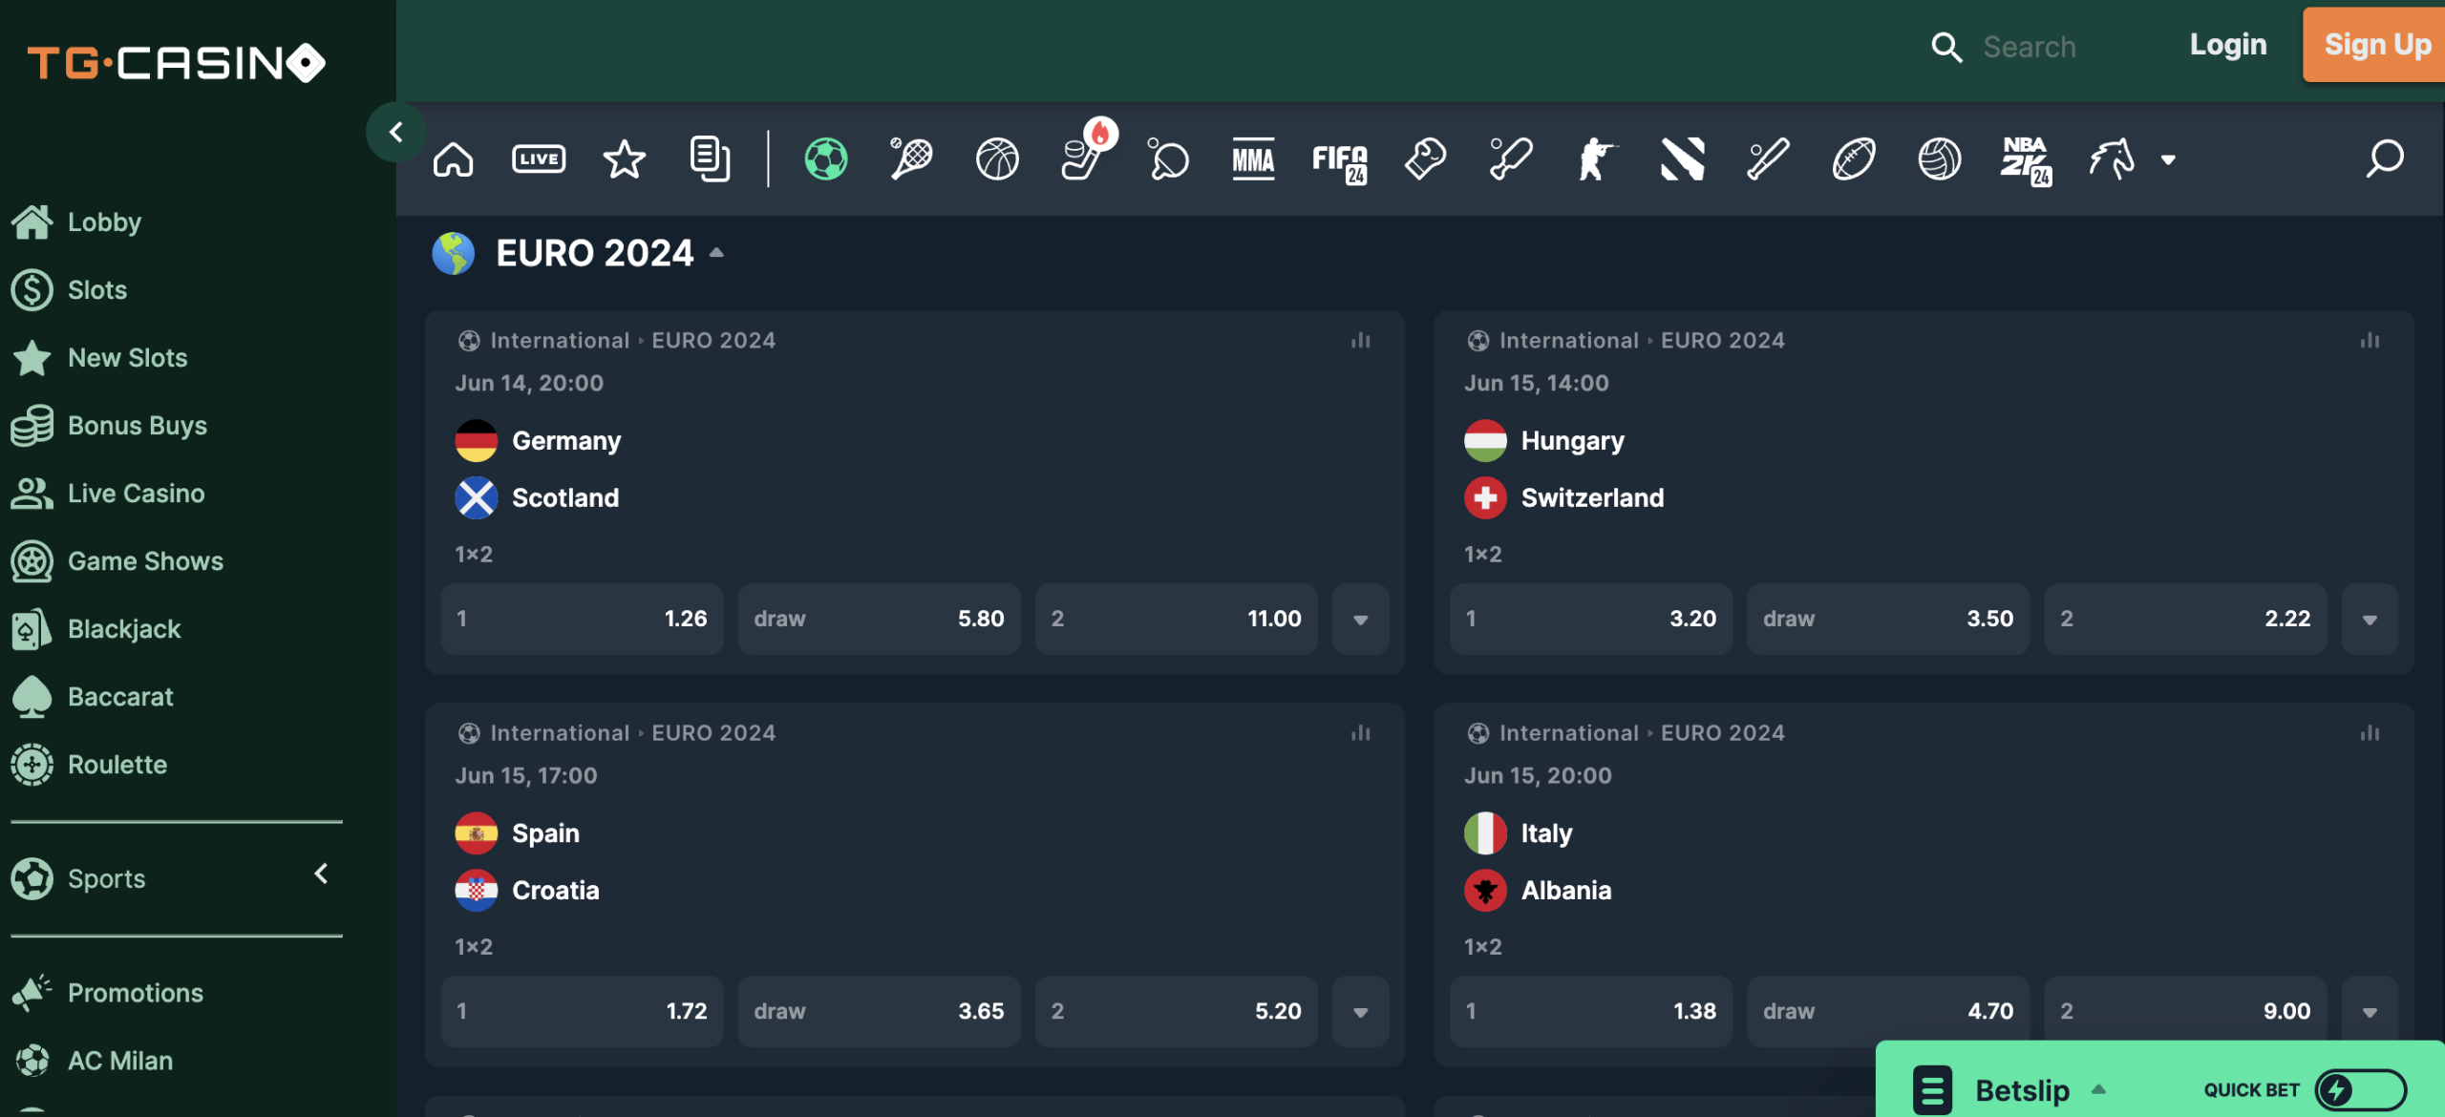Open favorites star in sports bar
The height and width of the screenshot is (1117, 2445).
625,159
